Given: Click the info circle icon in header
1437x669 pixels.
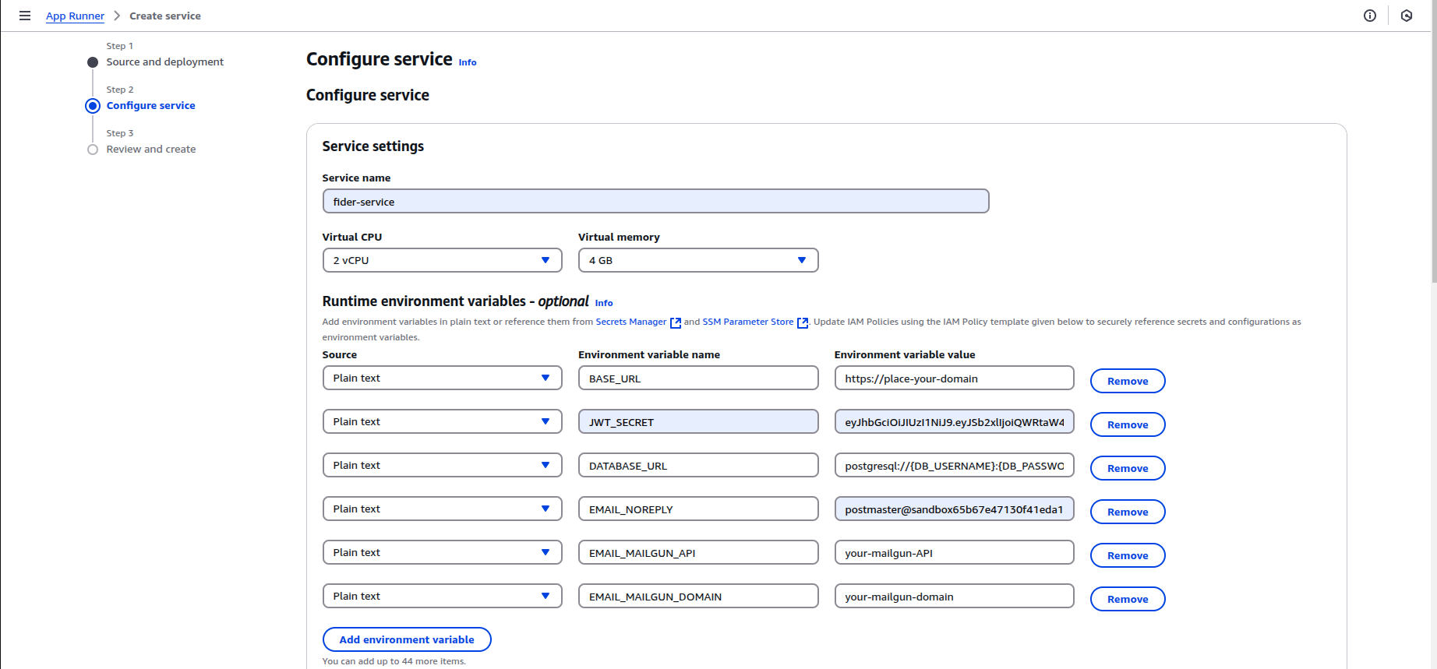Looking at the screenshot, I should click(1369, 16).
